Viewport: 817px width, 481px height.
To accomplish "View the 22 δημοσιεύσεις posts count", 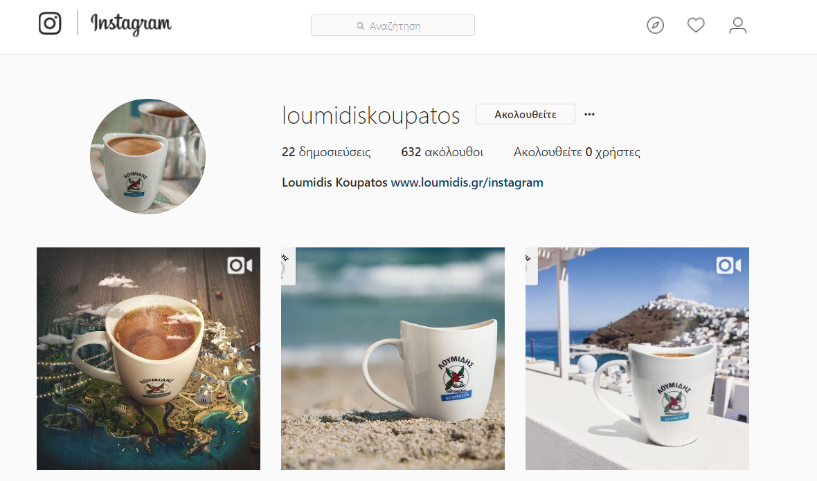I will point(326,152).
